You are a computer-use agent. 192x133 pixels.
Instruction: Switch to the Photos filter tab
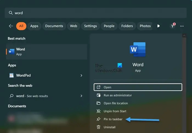pos(145,26)
